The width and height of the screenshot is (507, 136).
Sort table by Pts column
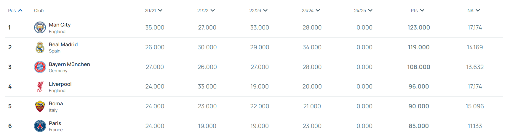(418, 10)
